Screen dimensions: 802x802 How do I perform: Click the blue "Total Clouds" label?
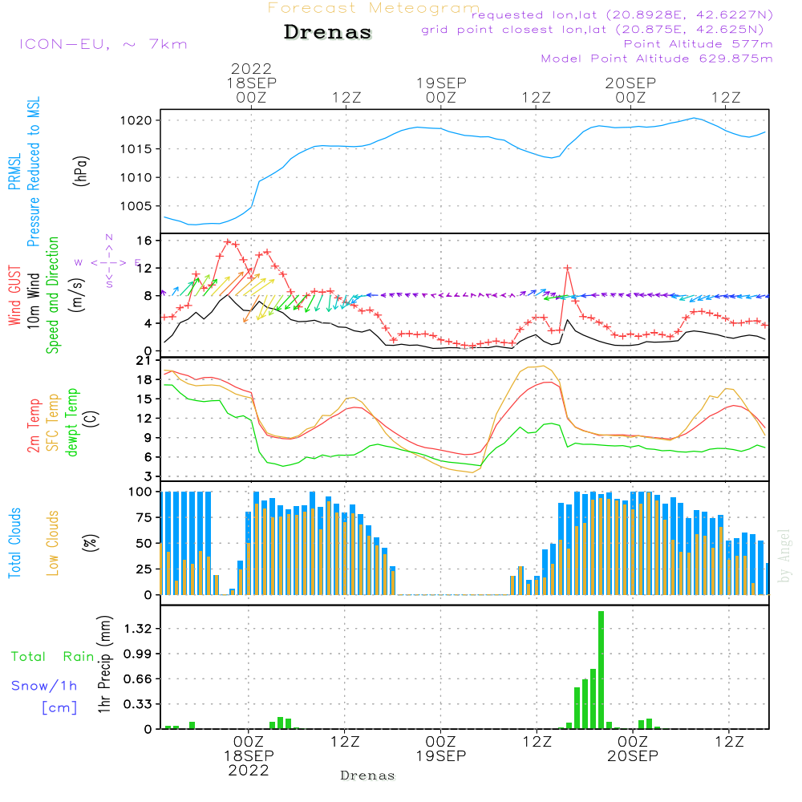tap(14, 543)
